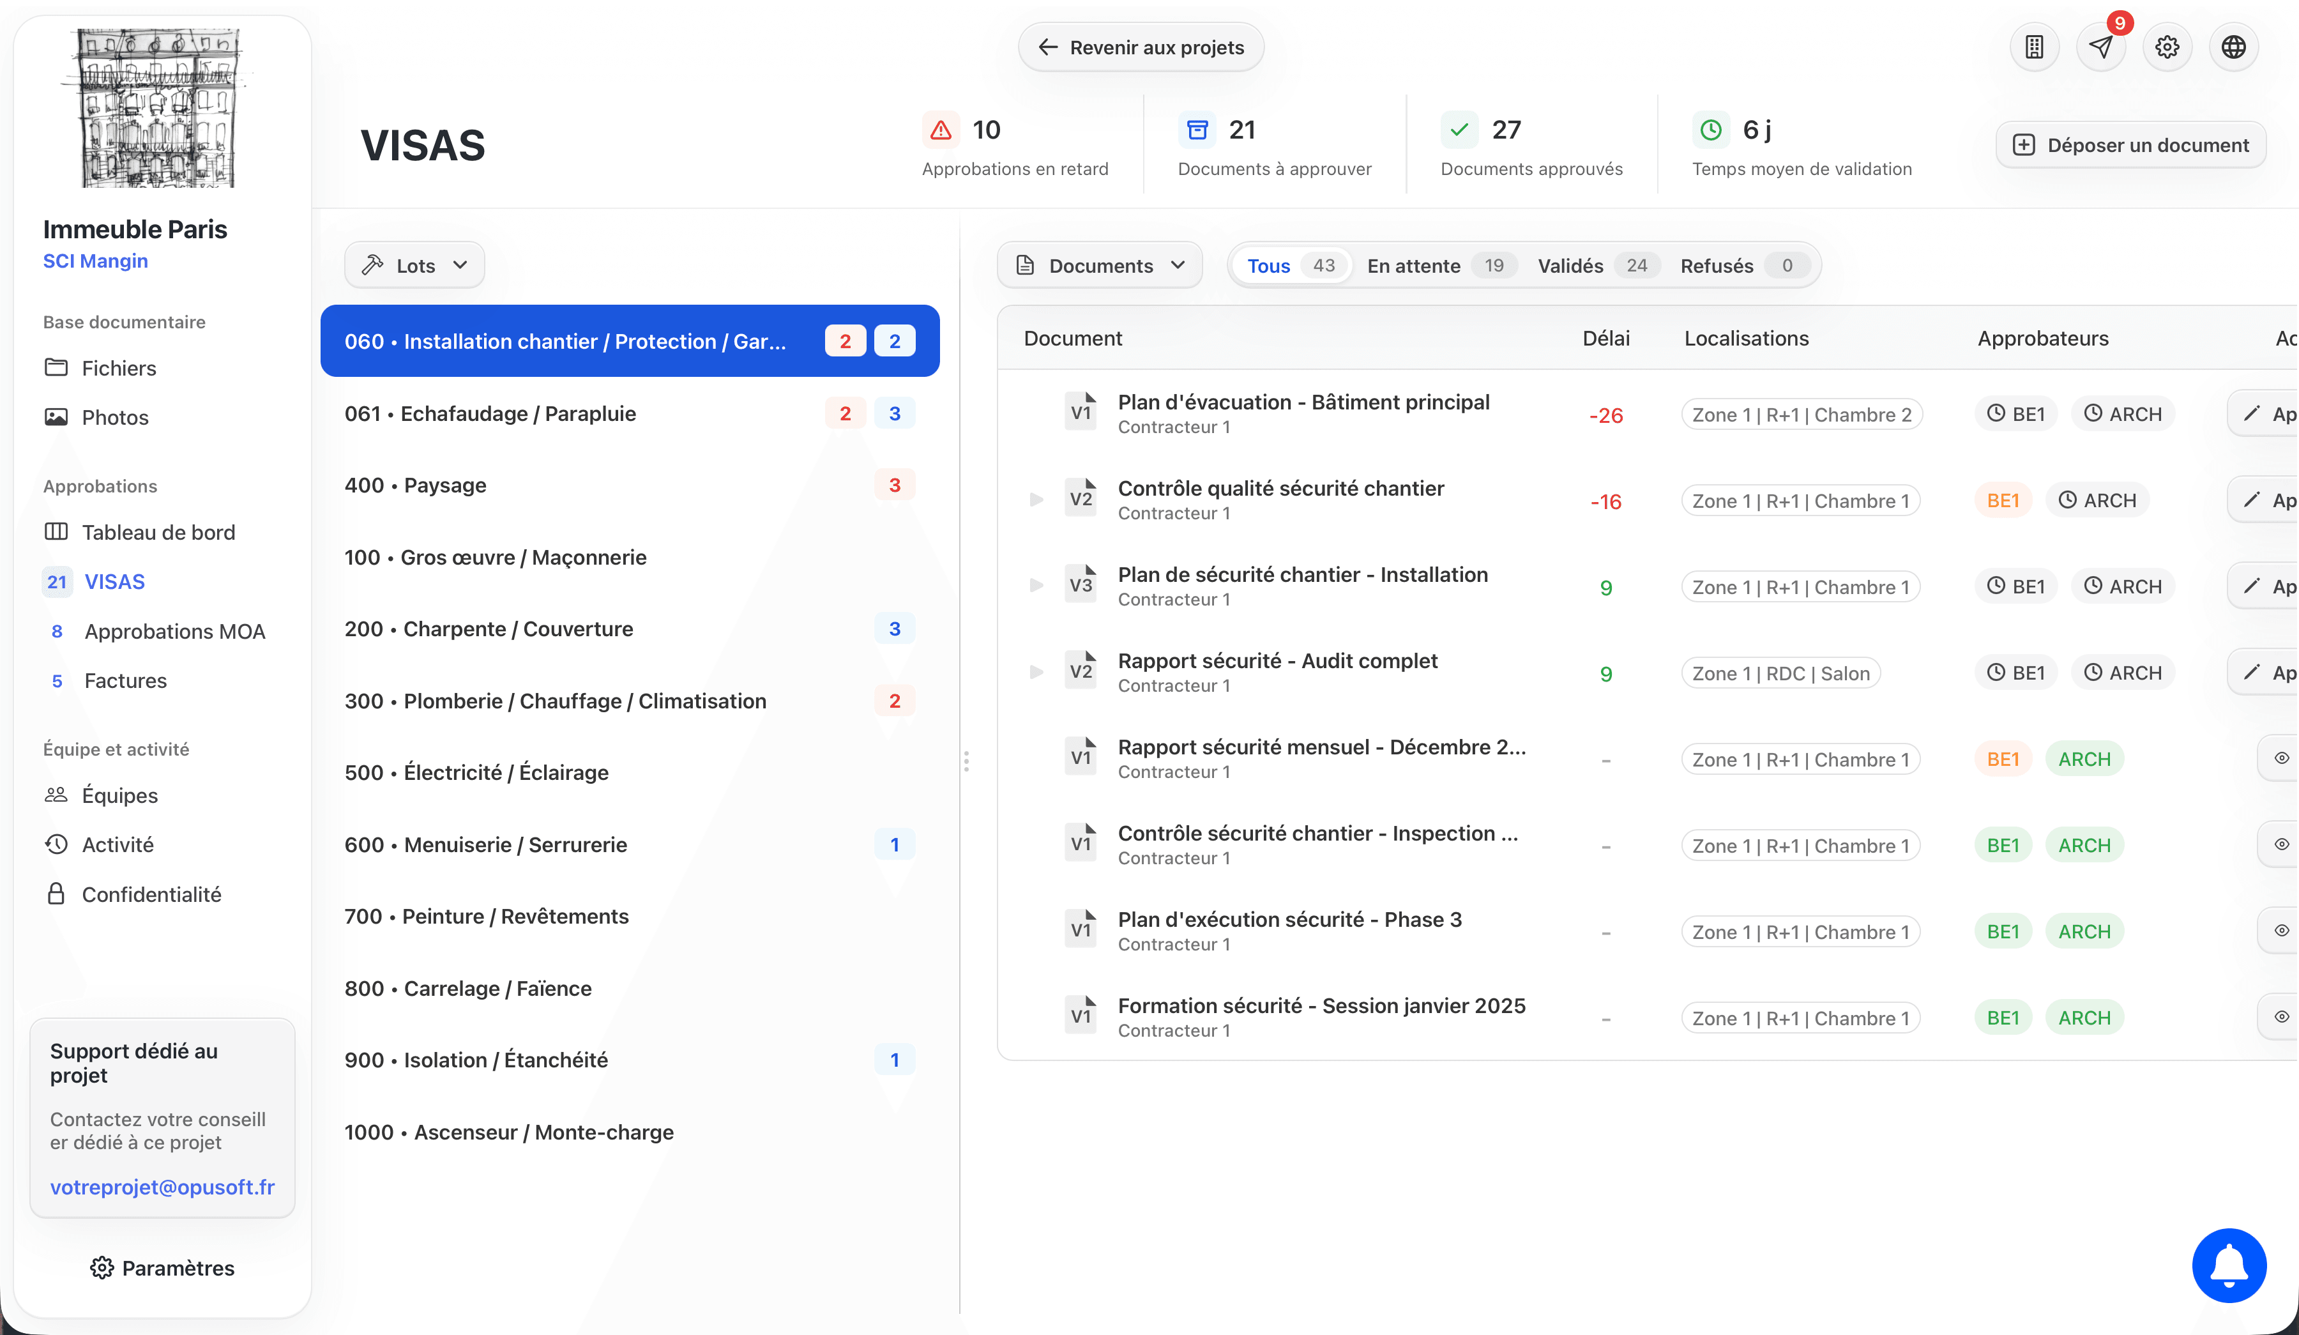Click eye icon for Plan d'exécution sécurité
The width and height of the screenshot is (2299, 1335).
click(x=2280, y=931)
